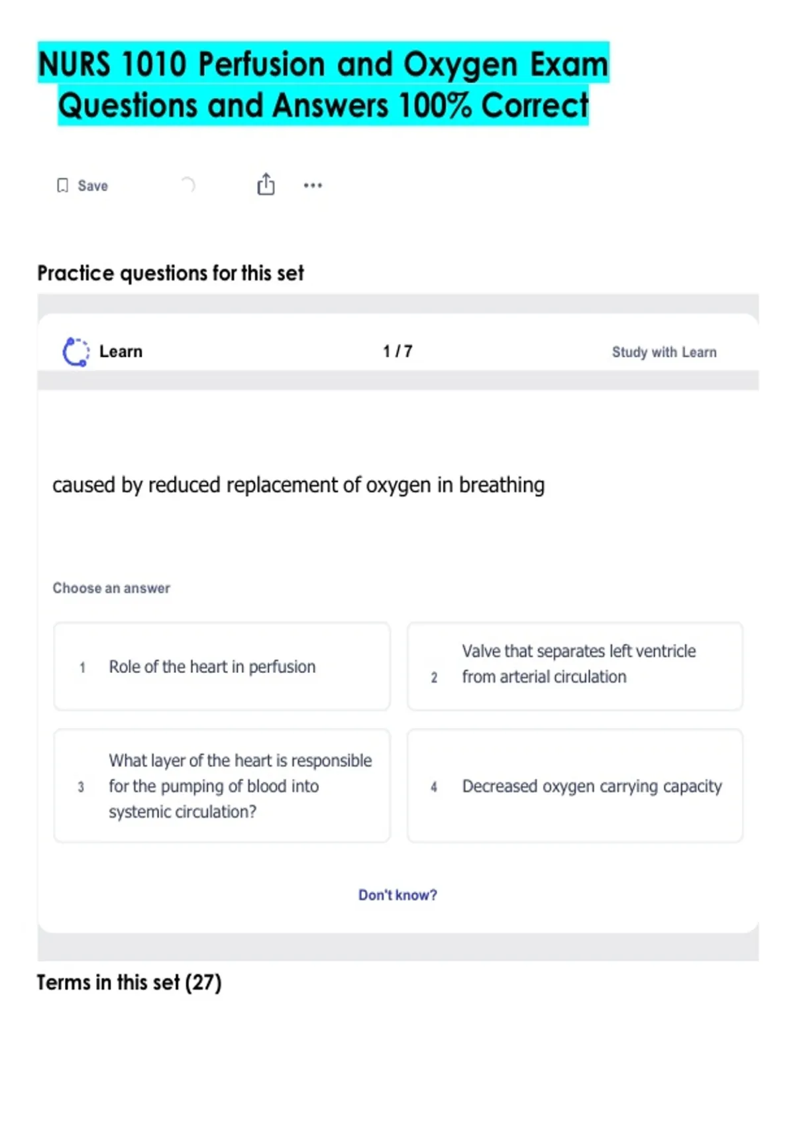Open the three-dot more options menu

[313, 185]
